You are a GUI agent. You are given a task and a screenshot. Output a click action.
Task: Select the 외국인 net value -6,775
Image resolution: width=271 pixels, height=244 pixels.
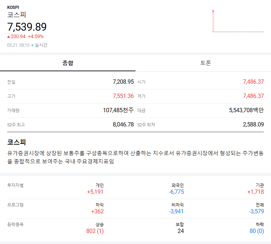tap(176, 192)
